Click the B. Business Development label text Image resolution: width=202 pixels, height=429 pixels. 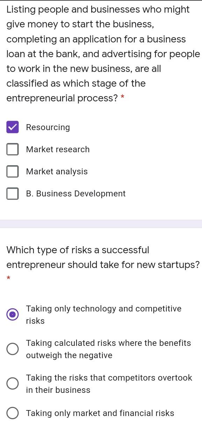pyautogui.click(x=75, y=194)
